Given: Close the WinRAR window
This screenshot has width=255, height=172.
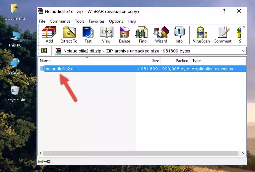Looking at the screenshot, I should coord(239,11).
